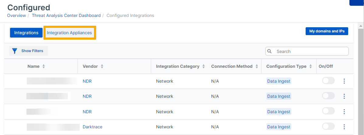Open the three-dot menu for second row

344,96
